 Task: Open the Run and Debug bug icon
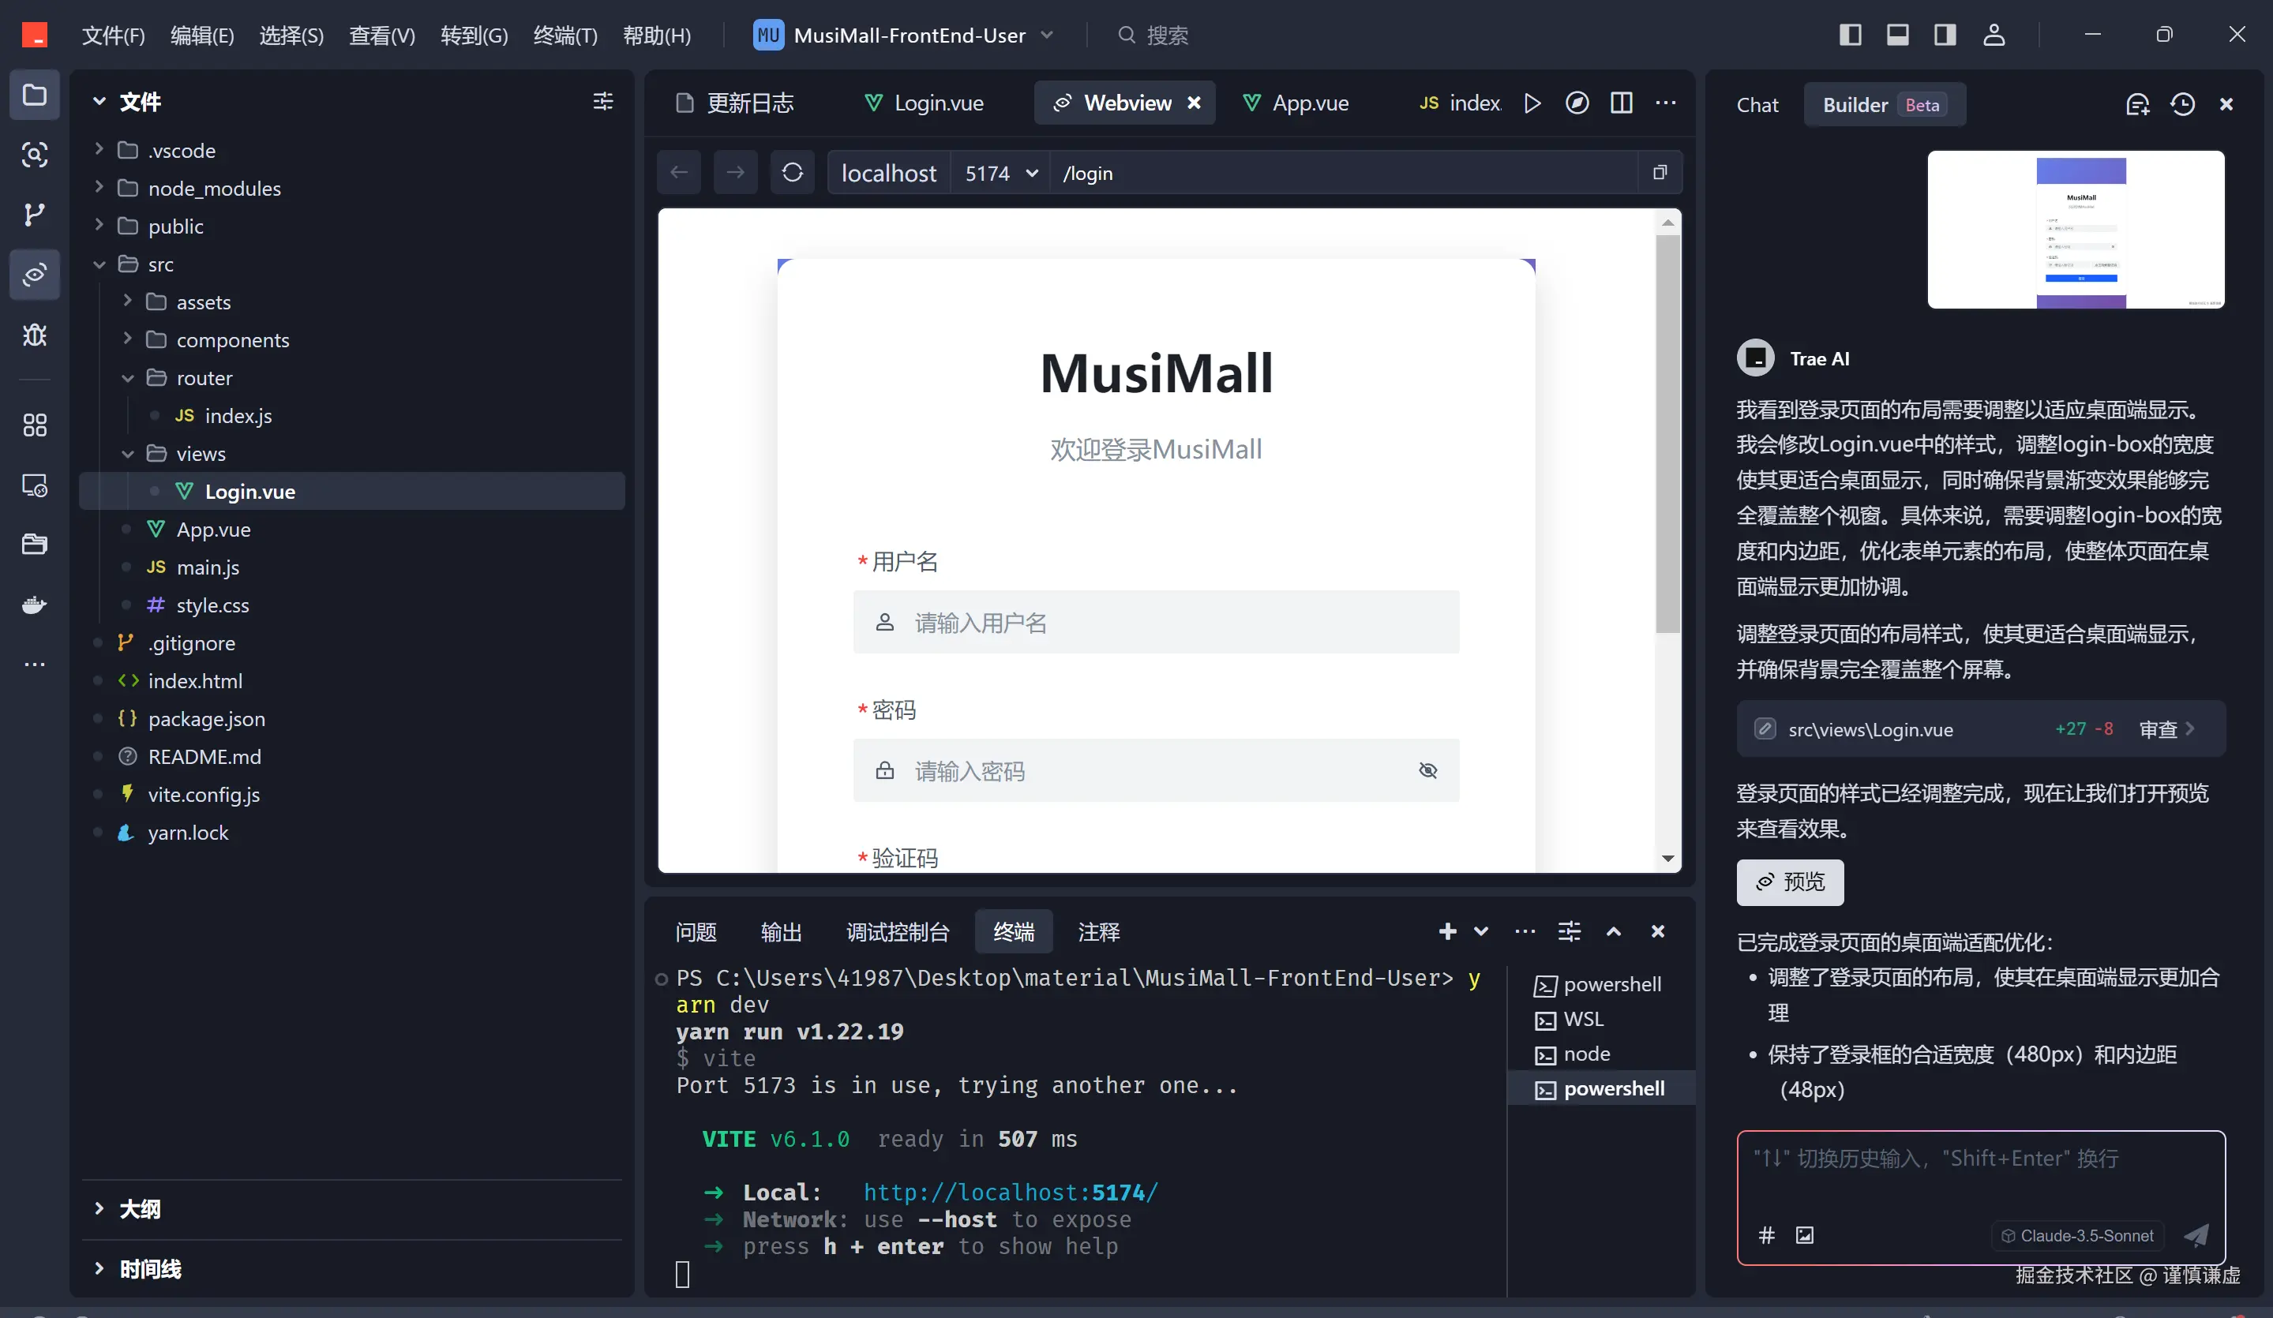34,335
